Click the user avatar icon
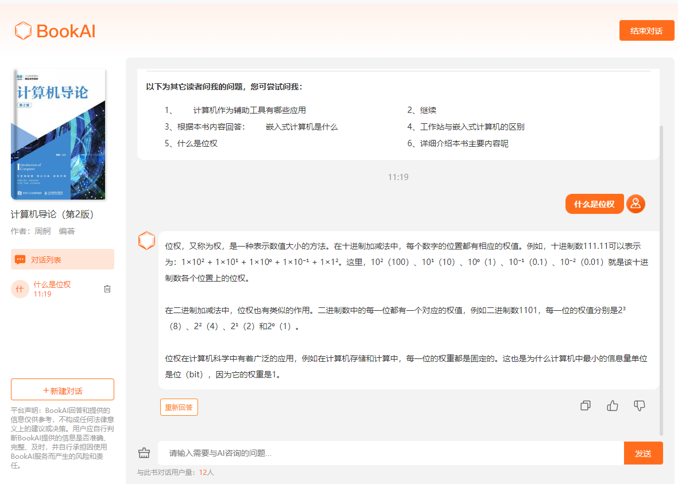 [636, 204]
